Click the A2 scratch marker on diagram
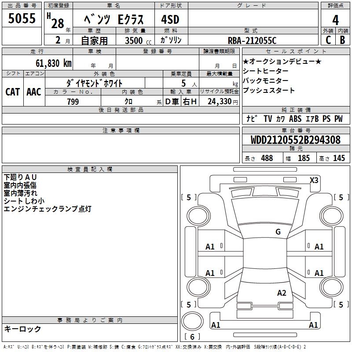 pos(282,293)
